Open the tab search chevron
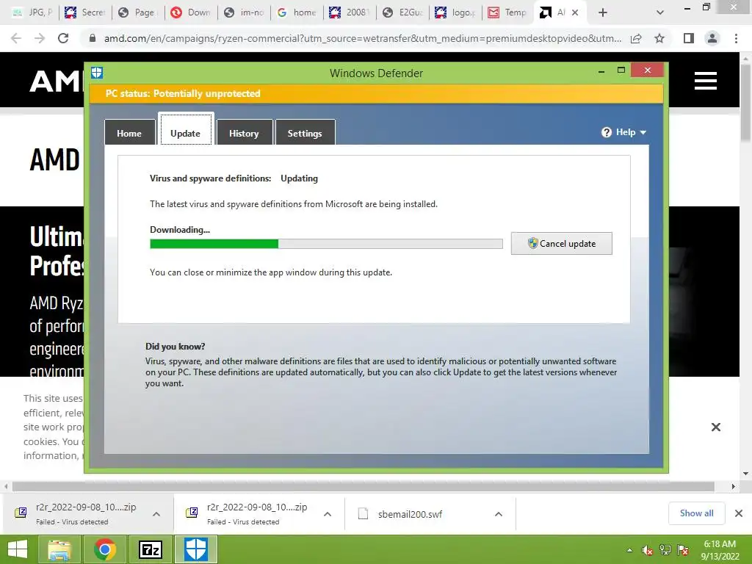Screen dimensions: 752x564 [x=660, y=12]
